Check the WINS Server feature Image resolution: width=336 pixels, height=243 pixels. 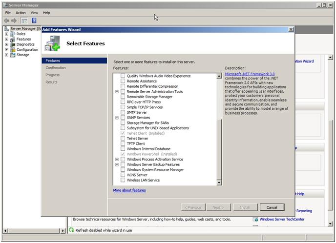123,175
